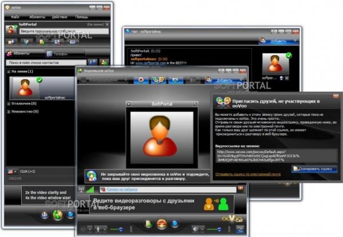Click the send file icon in main toolbar
This screenshot has width=343, height=237.
click(42, 42)
